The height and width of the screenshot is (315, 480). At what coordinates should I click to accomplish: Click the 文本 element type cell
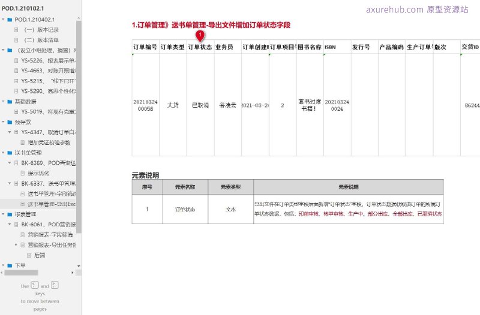tap(231, 209)
